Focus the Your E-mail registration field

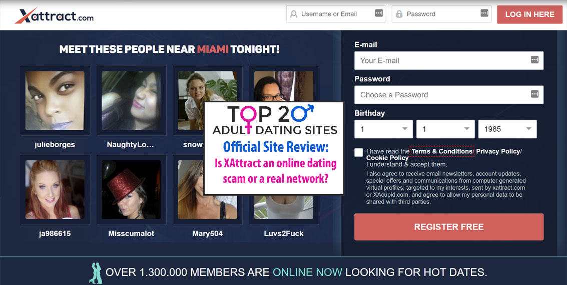(449, 60)
